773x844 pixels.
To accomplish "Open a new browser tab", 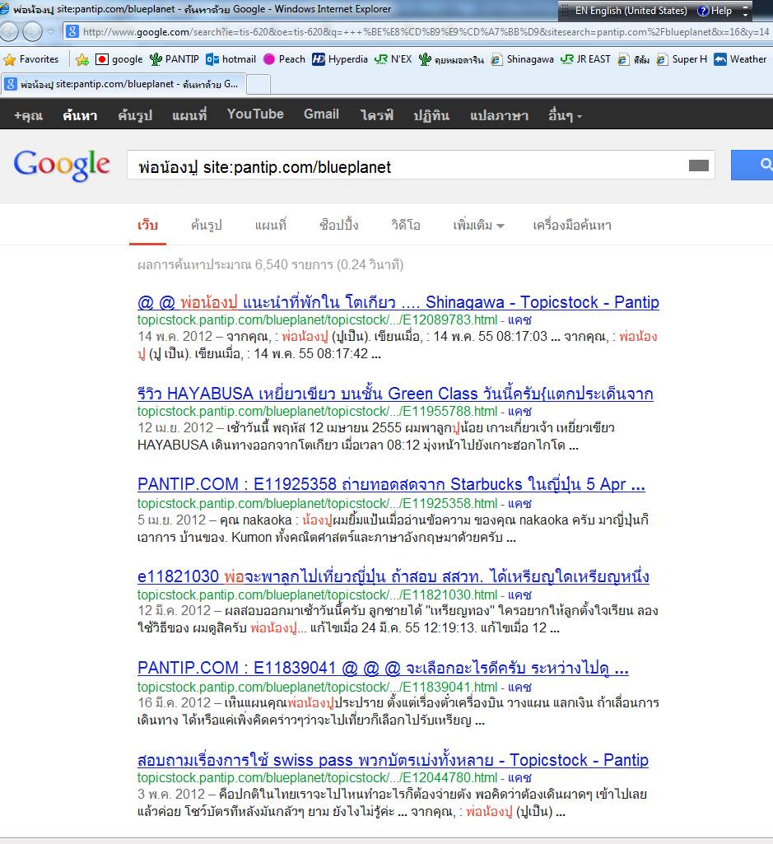I will pyautogui.click(x=258, y=85).
